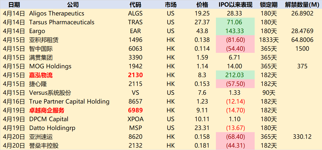Click the True Partner Capital Holding cell

[69, 102]
